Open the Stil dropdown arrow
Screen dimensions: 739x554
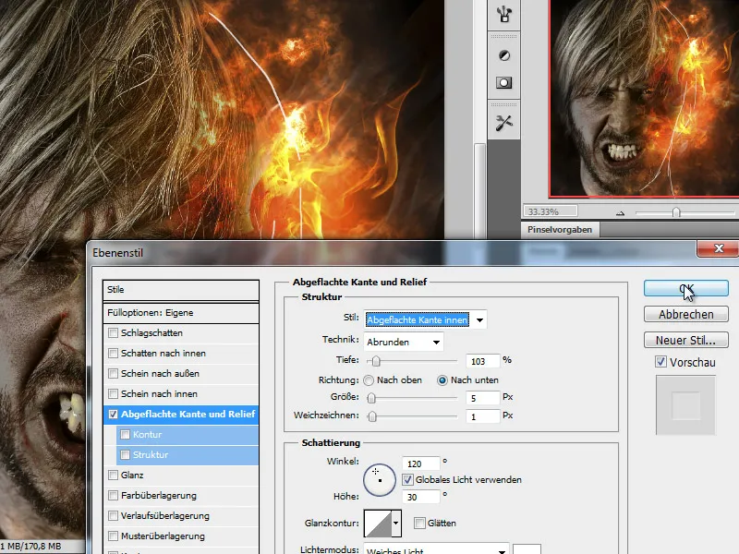point(479,320)
